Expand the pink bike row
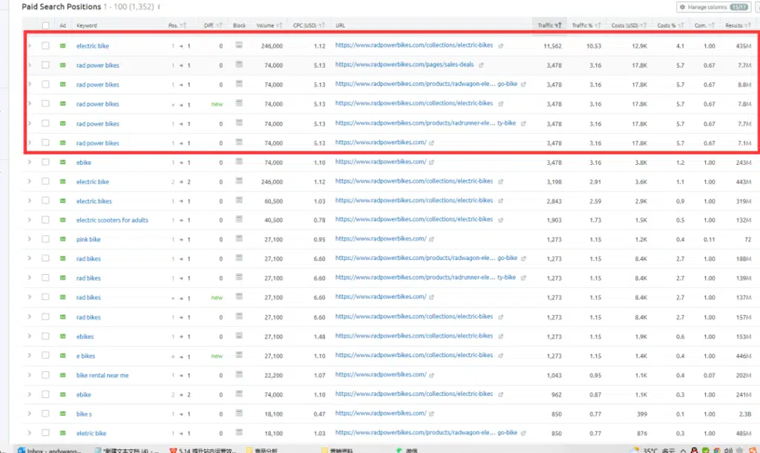Image resolution: width=760 pixels, height=453 pixels. pyautogui.click(x=30, y=239)
